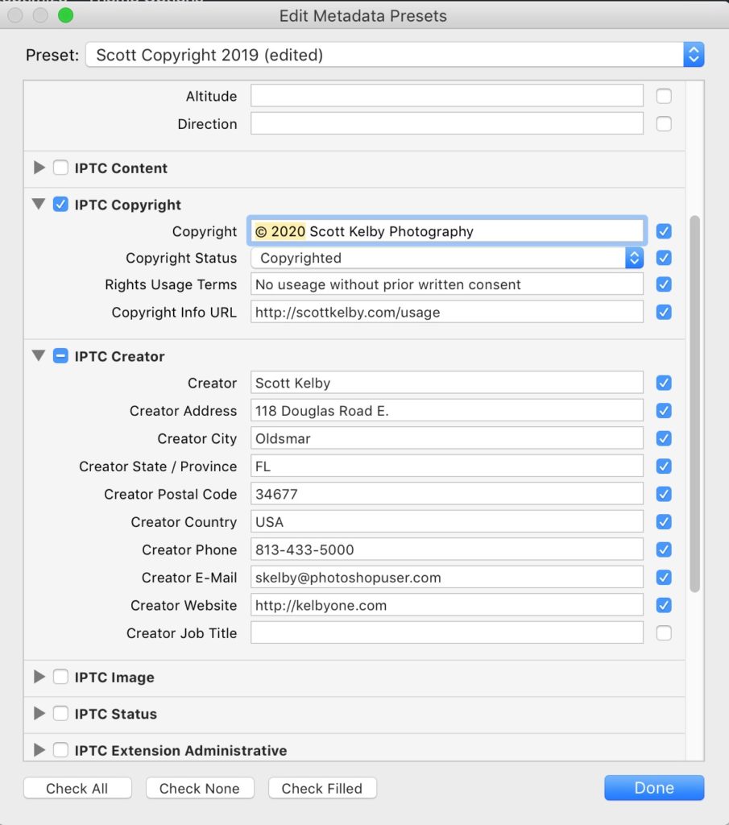Image resolution: width=729 pixels, height=825 pixels.
Task: Expand the IPTC Content section triangle
Action: [x=39, y=168]
